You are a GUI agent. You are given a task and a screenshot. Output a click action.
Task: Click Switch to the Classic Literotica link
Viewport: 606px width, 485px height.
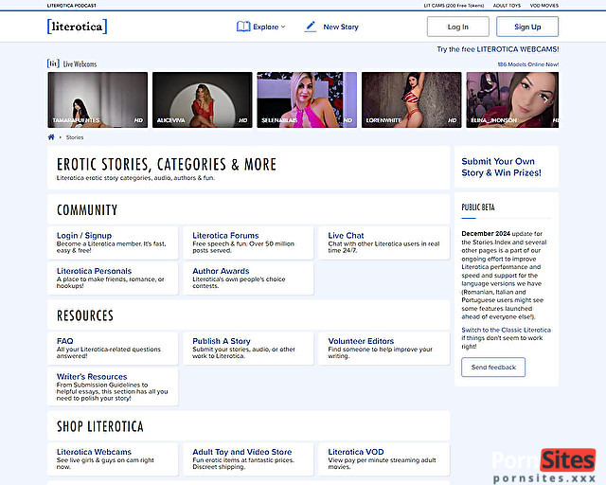click(x=507, y=330)
